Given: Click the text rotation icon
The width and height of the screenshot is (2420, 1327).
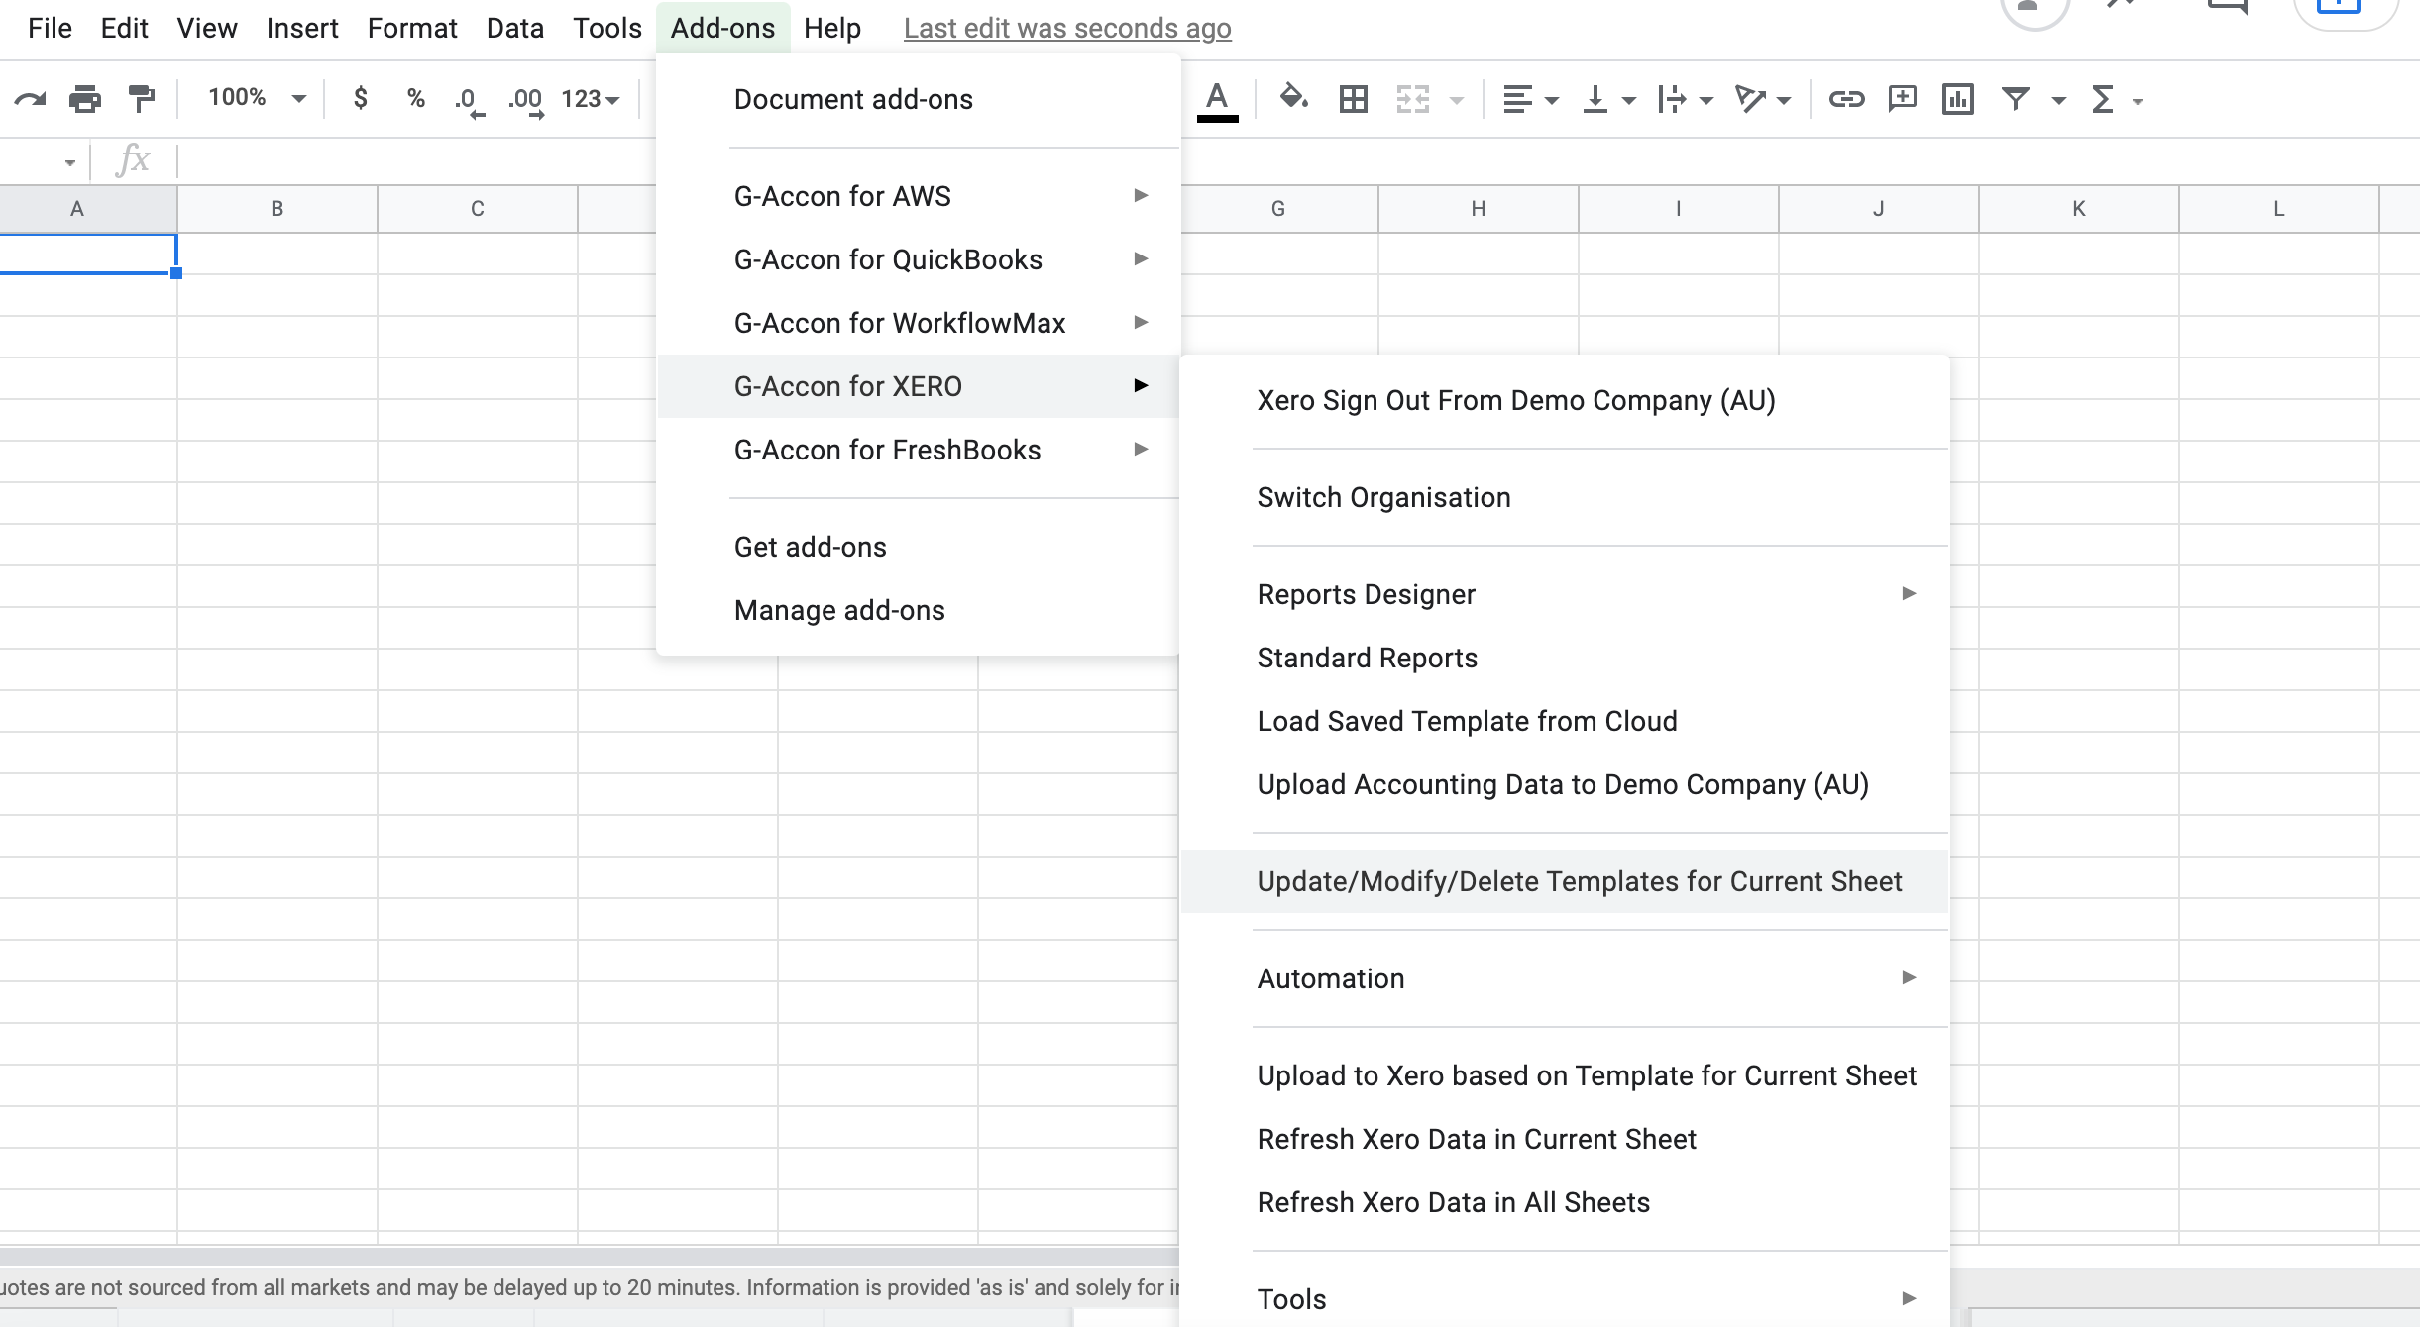Looking at the screenshot, I should [x=1751, y=99].
